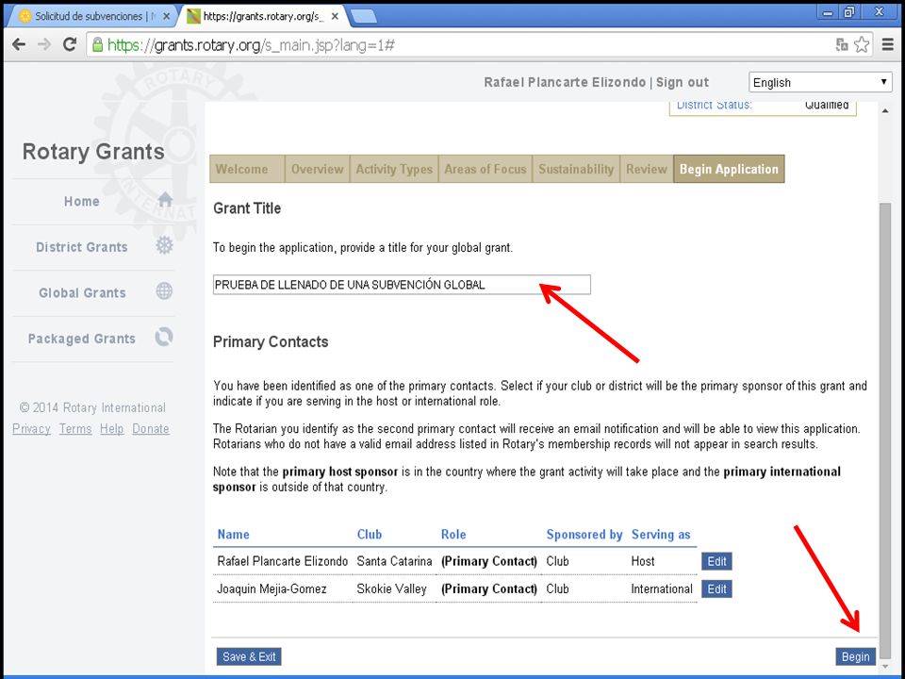Image resolution: width=905 pixels, height=679 pixels.
Task: Open the Review step tab
Action: 647,169
